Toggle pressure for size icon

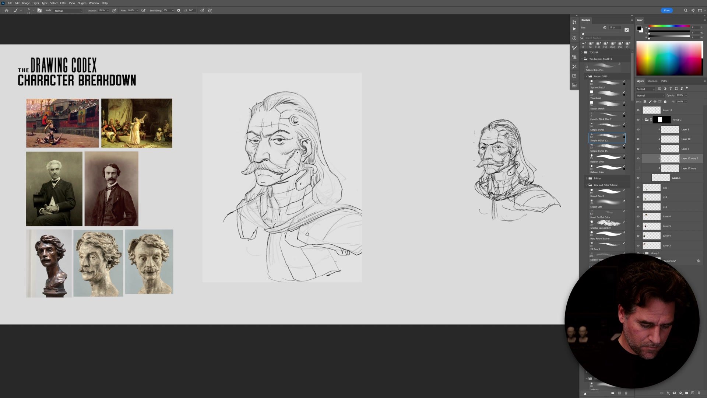pyautogui.click(x=202, y=11)
